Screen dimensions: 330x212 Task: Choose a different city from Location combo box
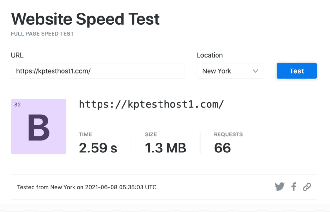pos(230,71)
